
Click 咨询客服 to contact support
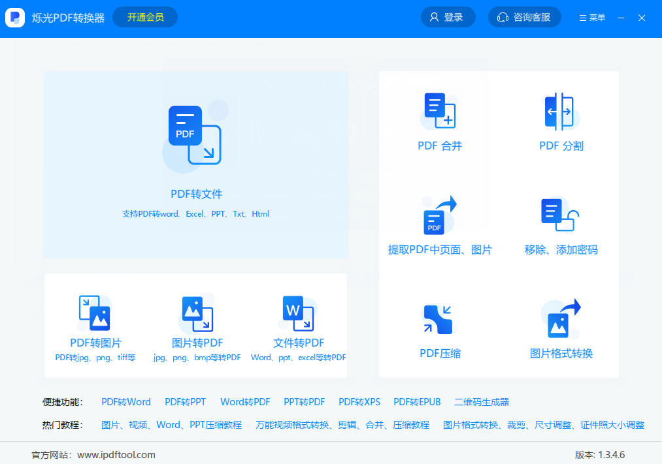[x=524, y=18]
